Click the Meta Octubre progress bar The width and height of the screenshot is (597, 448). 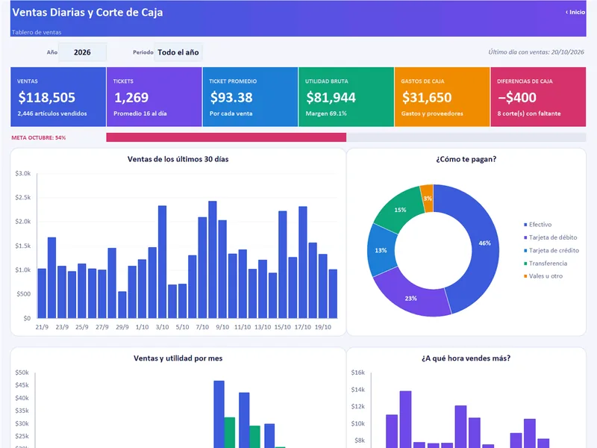(x=346, y=137)
